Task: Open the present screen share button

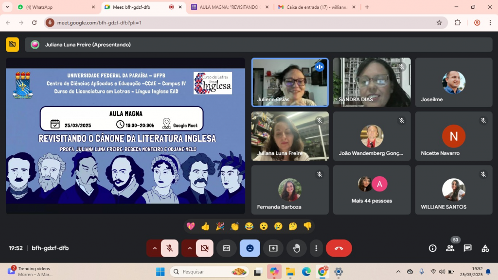Action: (x=273, y=248)
